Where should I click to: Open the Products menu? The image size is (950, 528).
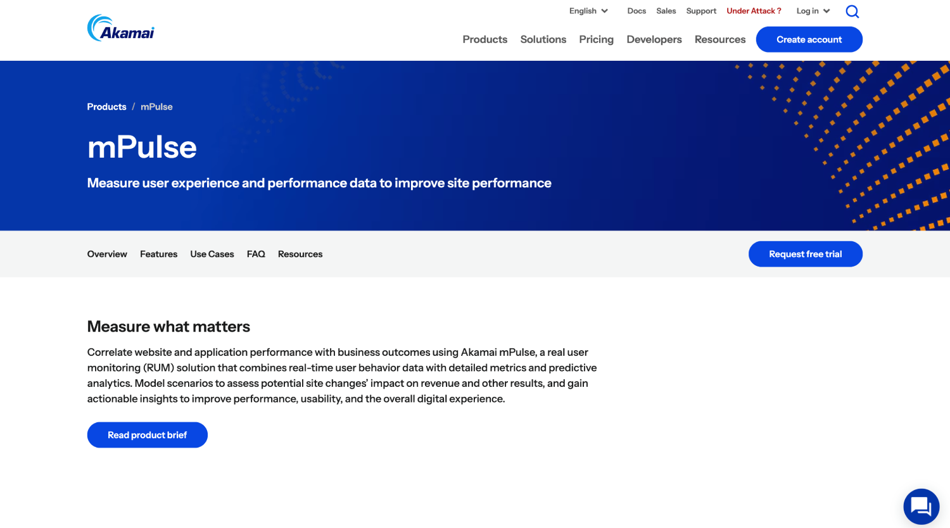tap(485, 39)
